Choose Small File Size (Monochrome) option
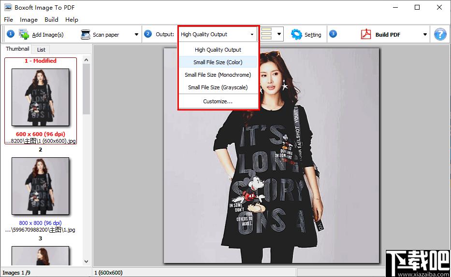 click(218, 75)
